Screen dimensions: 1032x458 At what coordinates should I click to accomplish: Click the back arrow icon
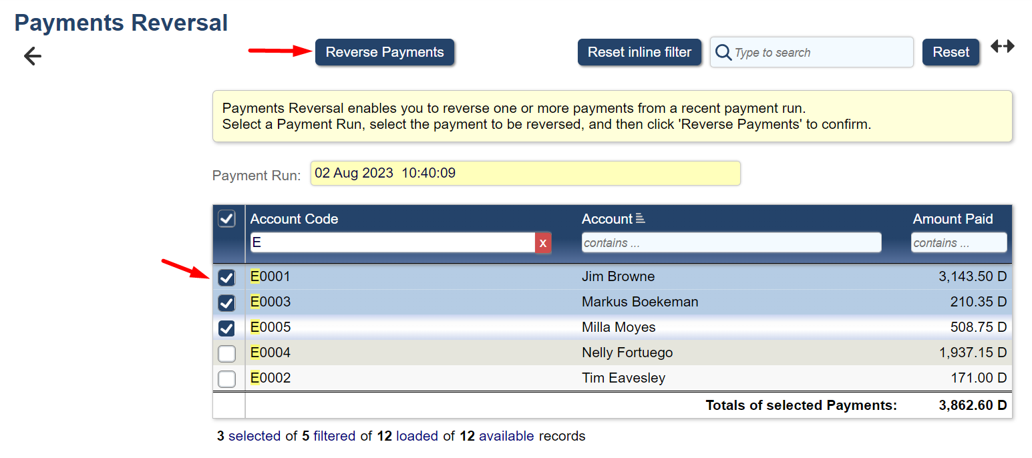tap(32, 57)
